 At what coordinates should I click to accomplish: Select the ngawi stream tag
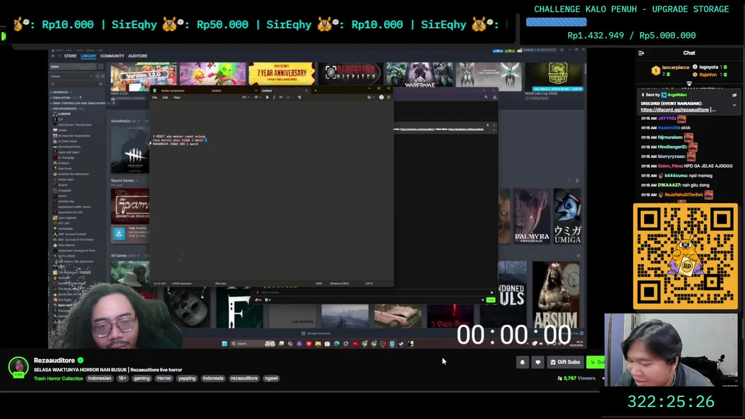point(271,378)
